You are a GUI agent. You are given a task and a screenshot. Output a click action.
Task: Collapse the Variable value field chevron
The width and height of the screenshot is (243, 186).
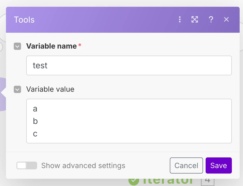tap(17, 90)
